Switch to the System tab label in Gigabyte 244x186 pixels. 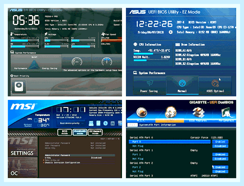pos(170,121)
